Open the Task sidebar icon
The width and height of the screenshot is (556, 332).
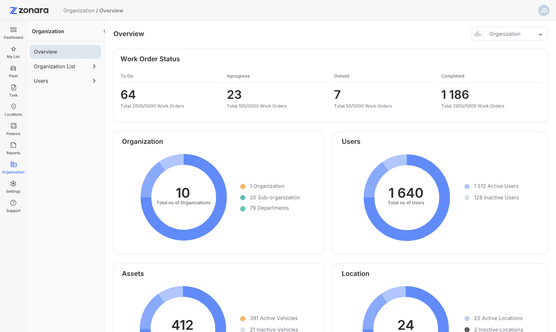tap(13, 87)
